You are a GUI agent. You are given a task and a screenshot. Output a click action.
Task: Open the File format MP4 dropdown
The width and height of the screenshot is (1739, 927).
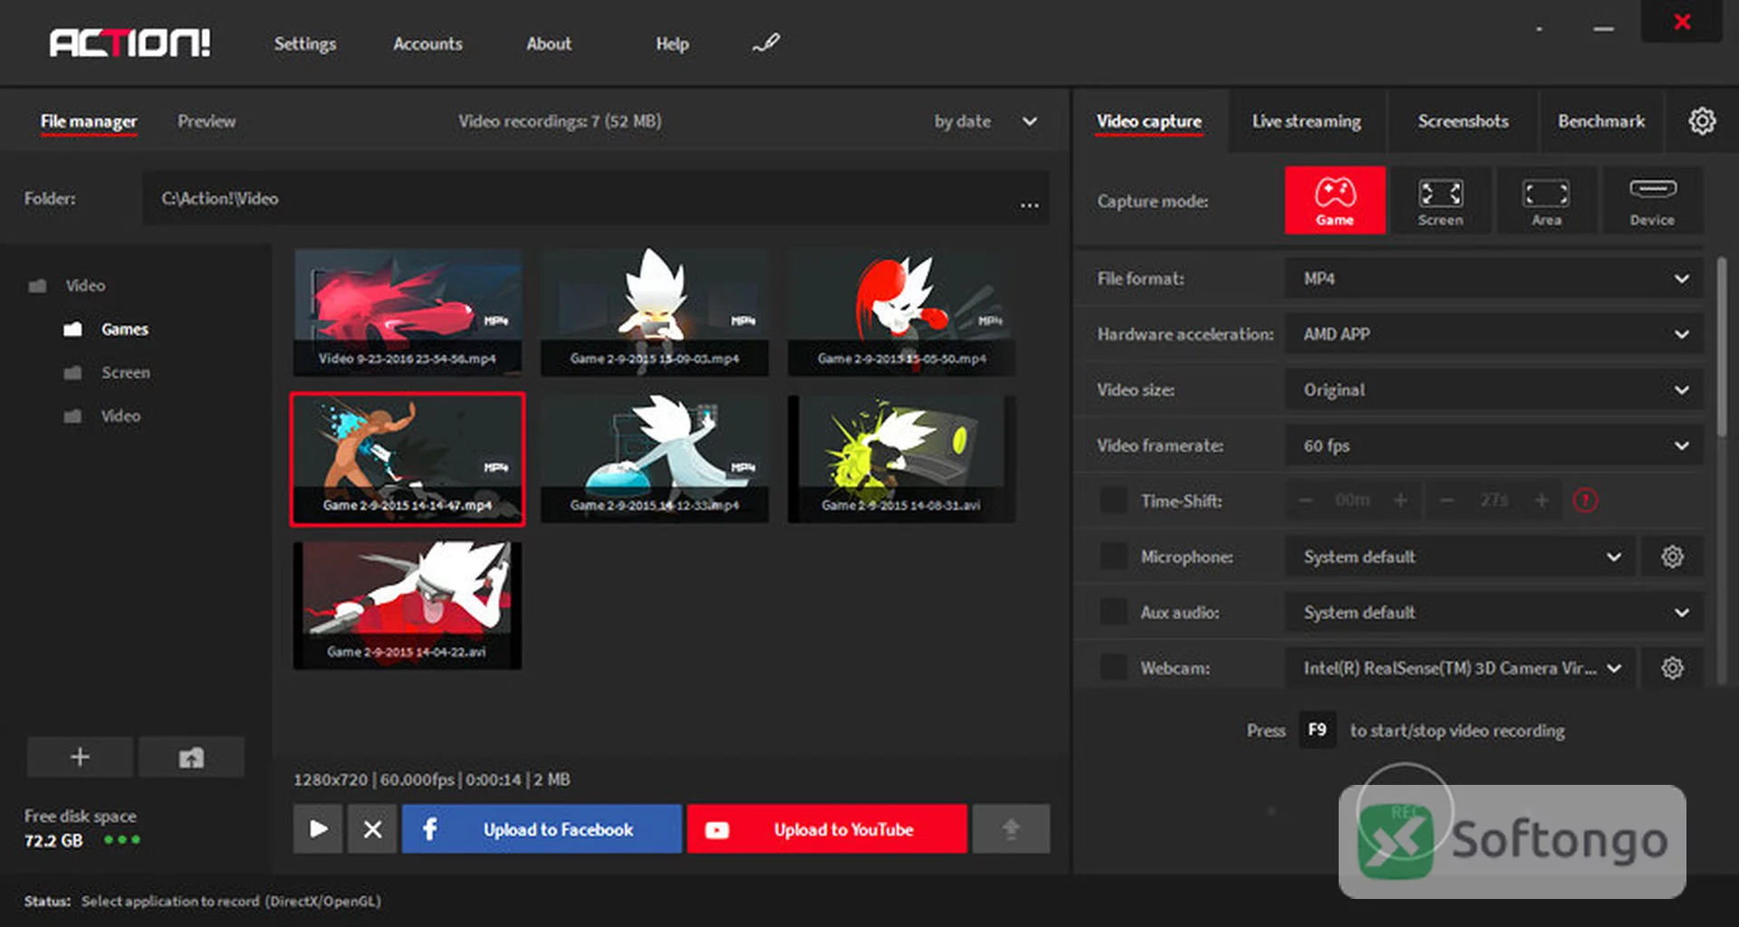pyautogui.click(x=1494, y=279)
